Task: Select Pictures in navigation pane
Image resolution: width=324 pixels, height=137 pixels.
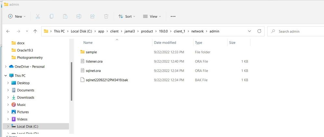Action: pyautogui.click(x=23, y=112)
